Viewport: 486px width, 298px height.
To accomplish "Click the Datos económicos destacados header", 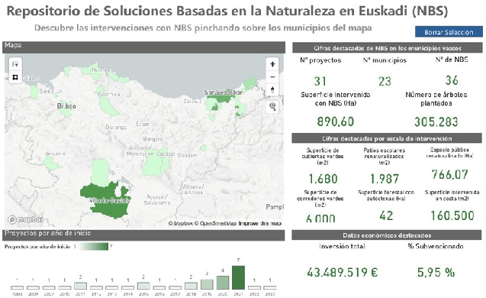I will point(387,235).
